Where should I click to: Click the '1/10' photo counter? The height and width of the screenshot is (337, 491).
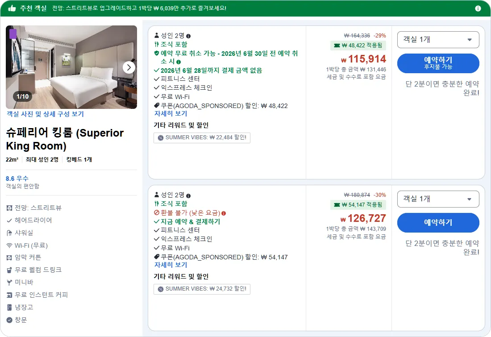(x=23, y=96)
